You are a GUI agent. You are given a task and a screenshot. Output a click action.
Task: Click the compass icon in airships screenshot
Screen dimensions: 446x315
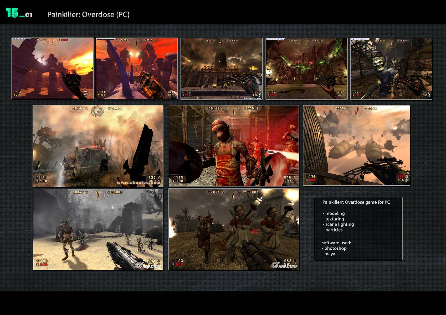point(356,111)
